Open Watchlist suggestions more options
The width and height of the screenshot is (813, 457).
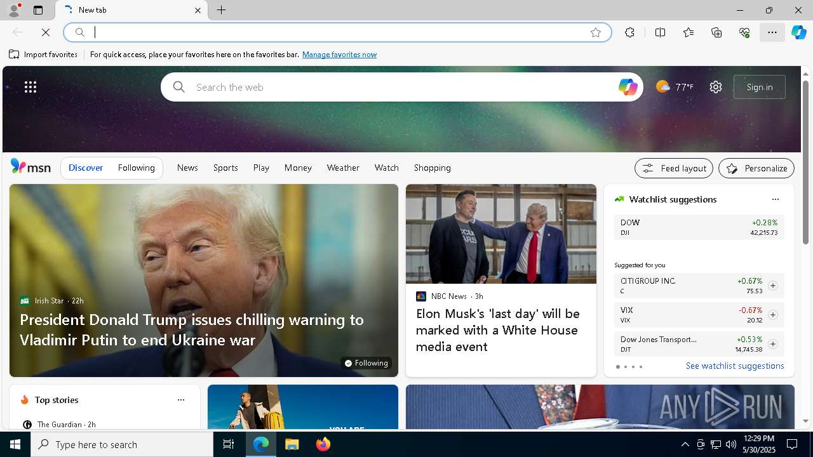point(775,199)
